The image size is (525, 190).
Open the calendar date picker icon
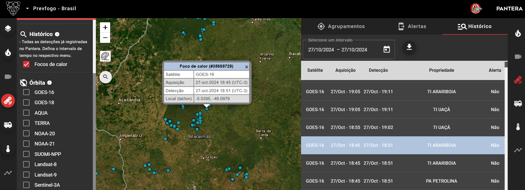pyautogui.click(x=387, y=49)
